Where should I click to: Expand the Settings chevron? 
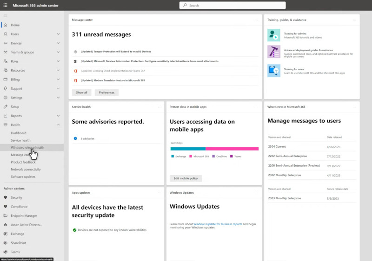coord(58,98)
